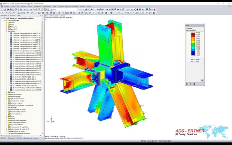Close the results Panel window
The image size is (232, 145).
(203, 25)
